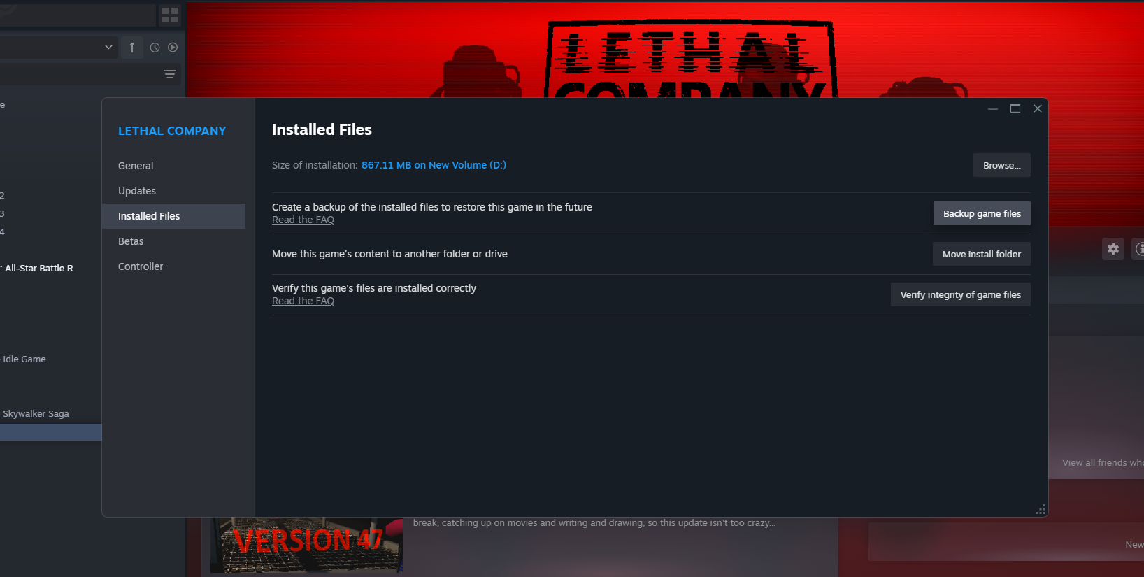Click the recent activity clock icon
Screen dimensions: 1144x577
click(155, 48)
